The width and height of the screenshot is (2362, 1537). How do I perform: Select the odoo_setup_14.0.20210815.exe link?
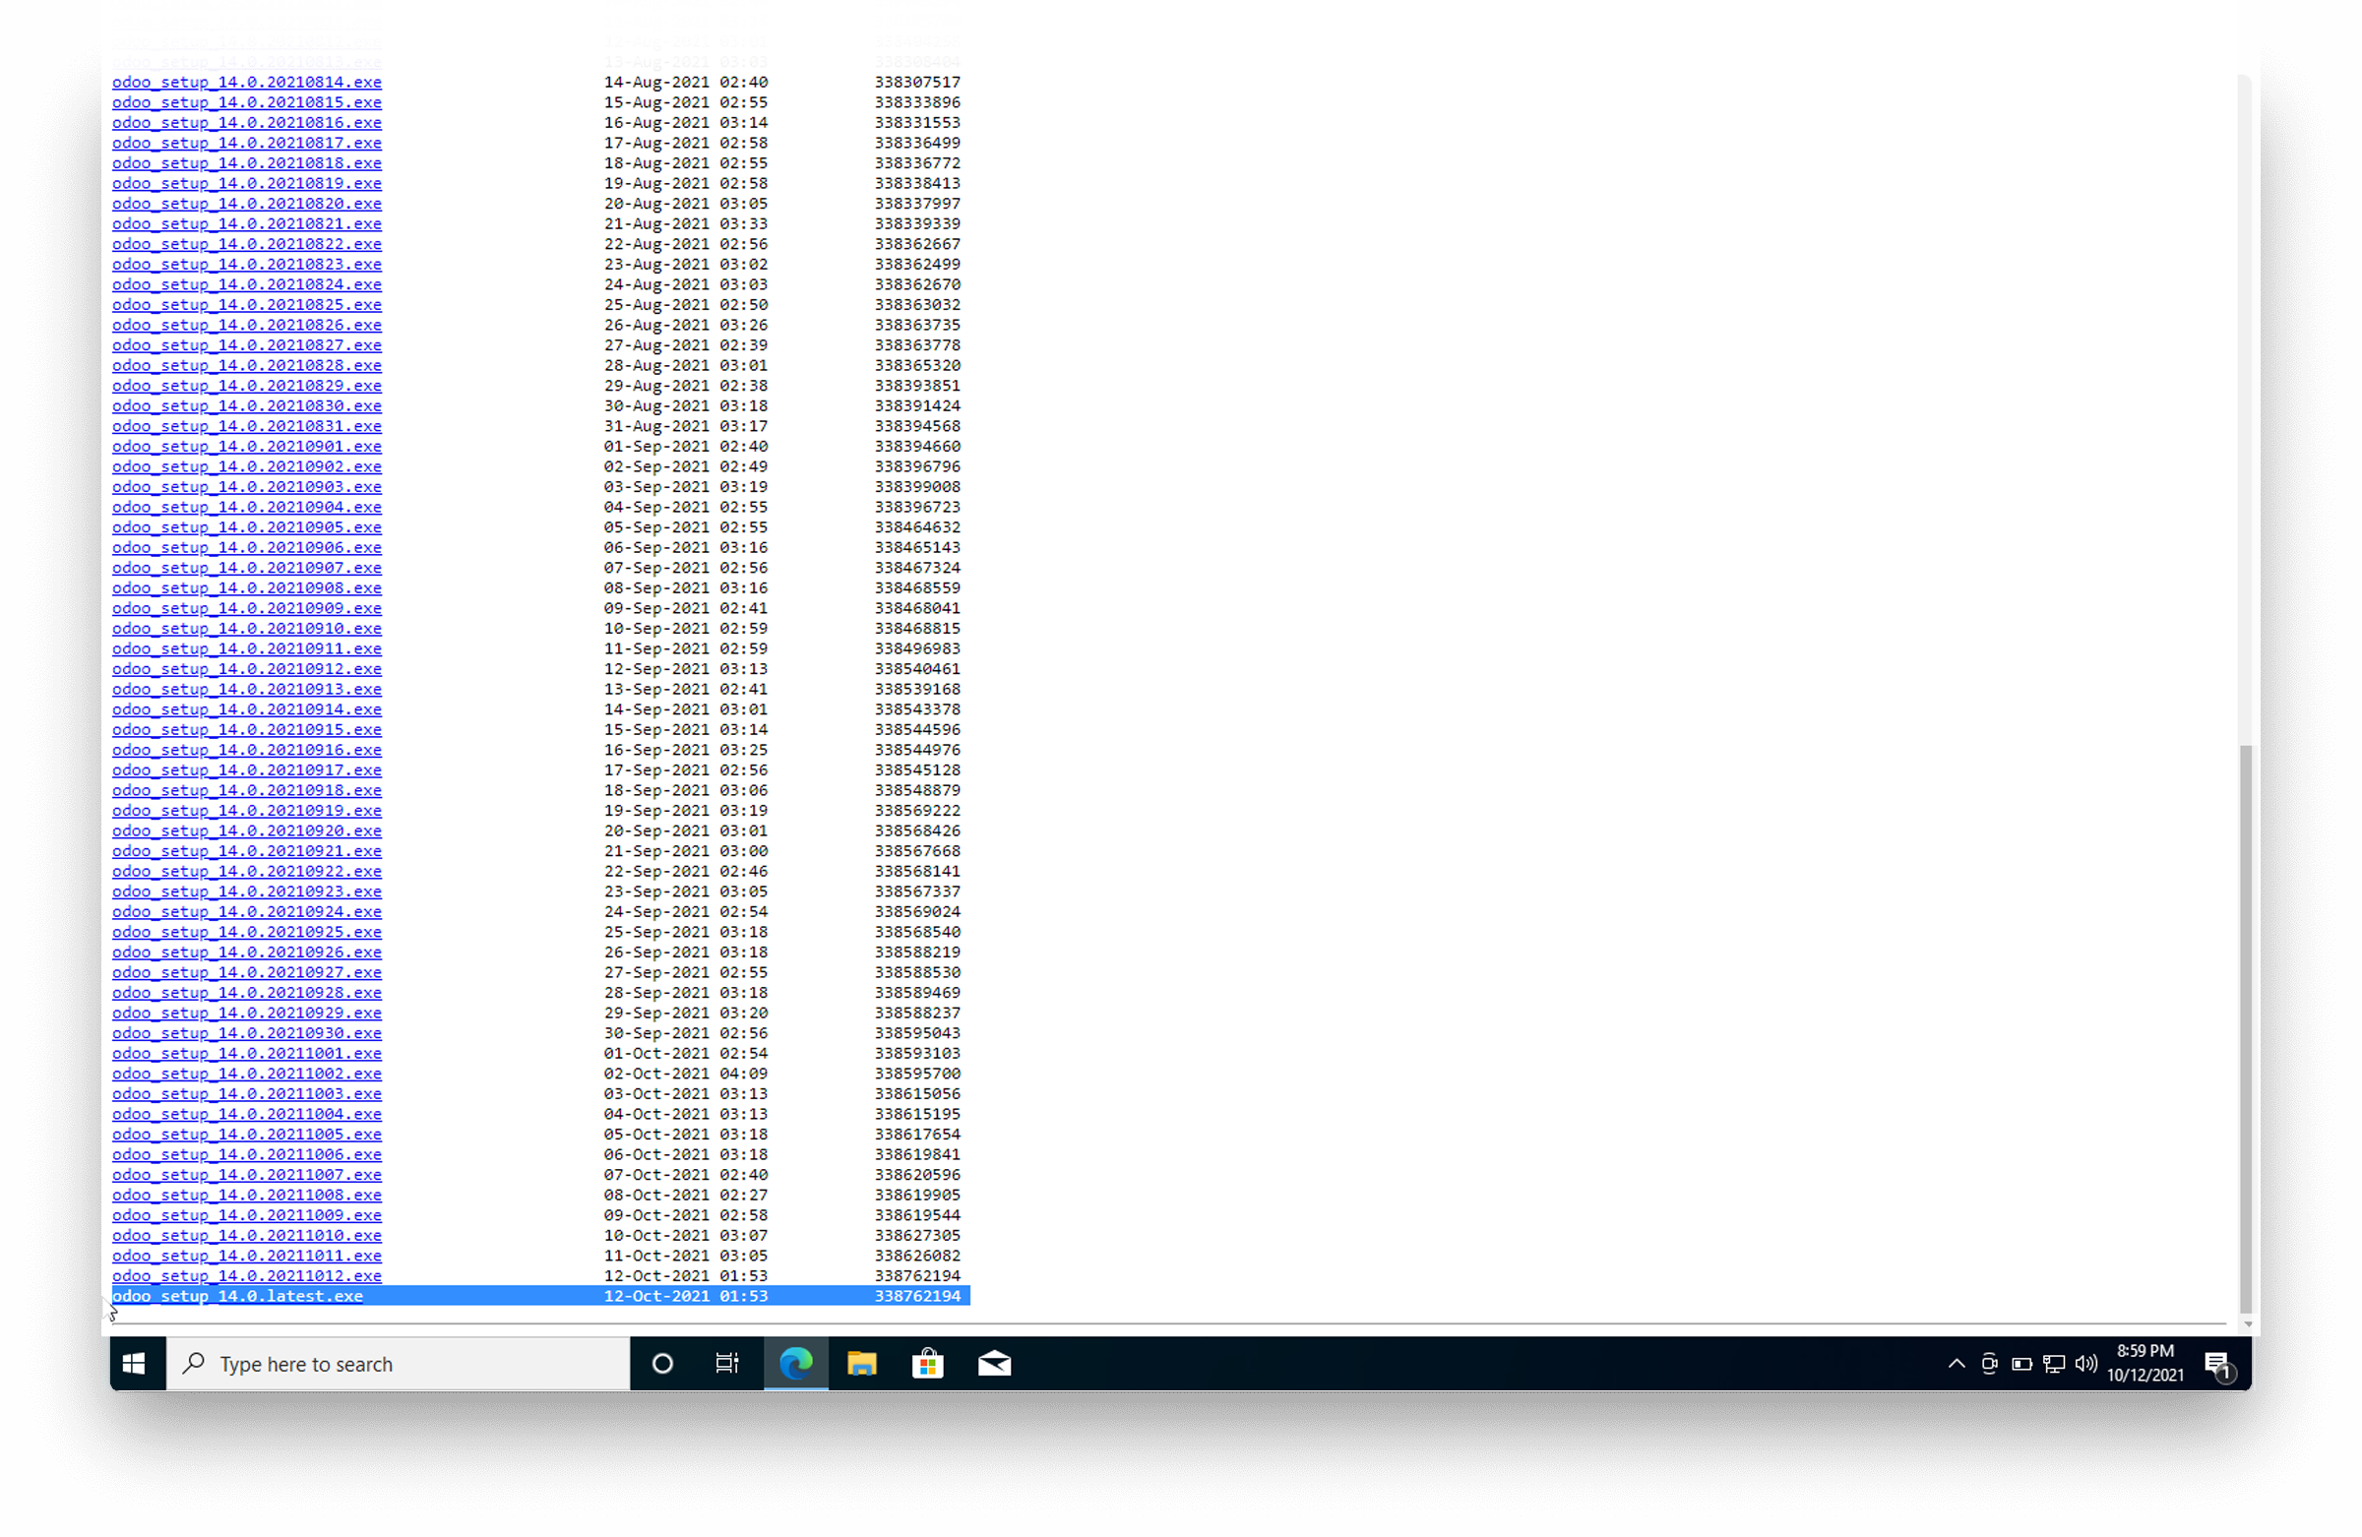[x=246, y=101]
